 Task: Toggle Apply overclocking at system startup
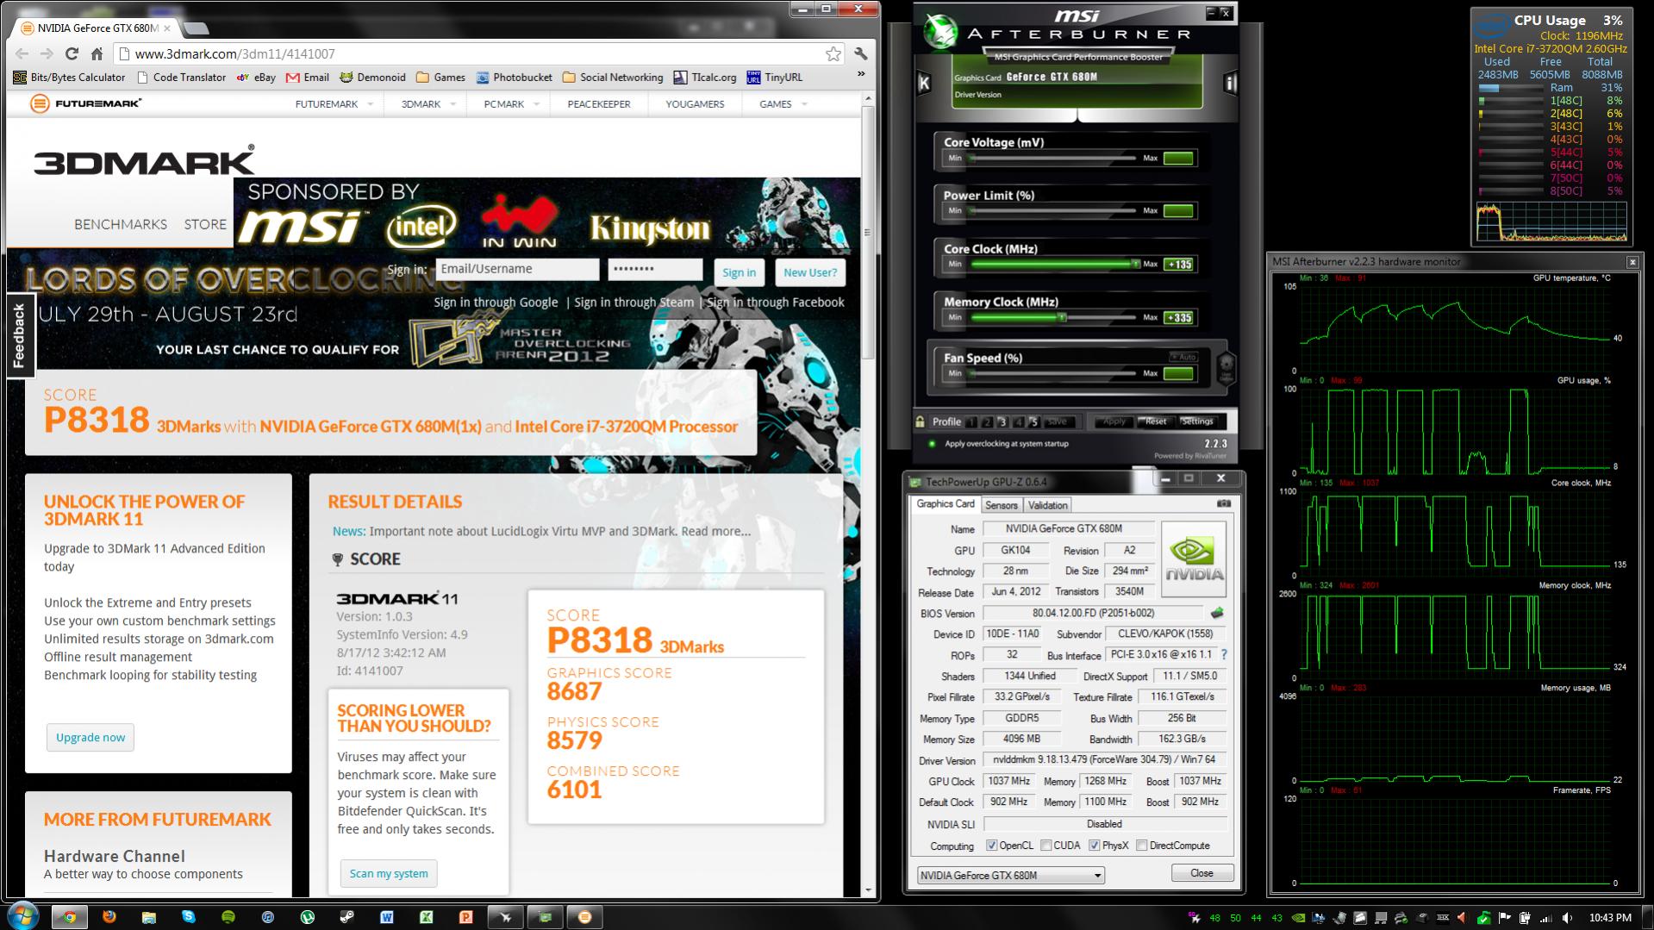tap(932, 444)
